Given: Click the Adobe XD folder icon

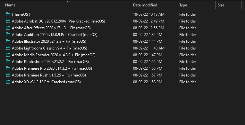Looking at the screenshot, I should pos(8,82).
